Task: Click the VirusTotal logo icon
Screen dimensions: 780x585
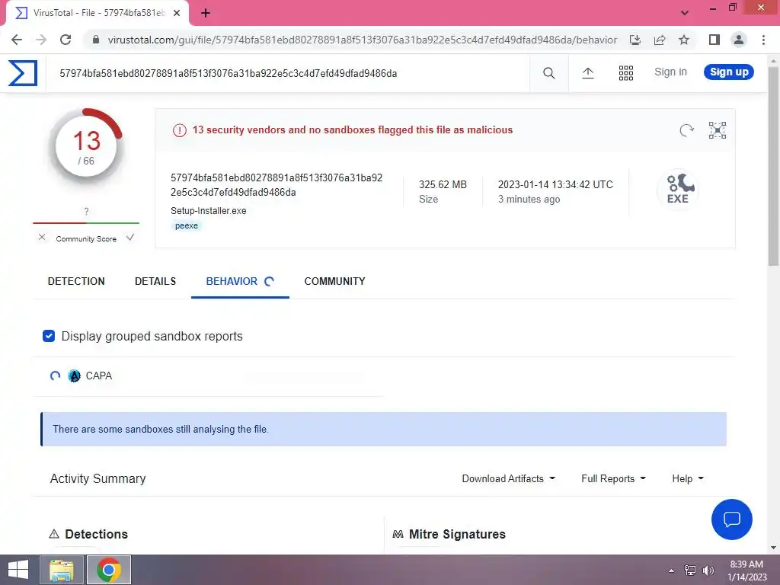Action: (x=23, y=73)
